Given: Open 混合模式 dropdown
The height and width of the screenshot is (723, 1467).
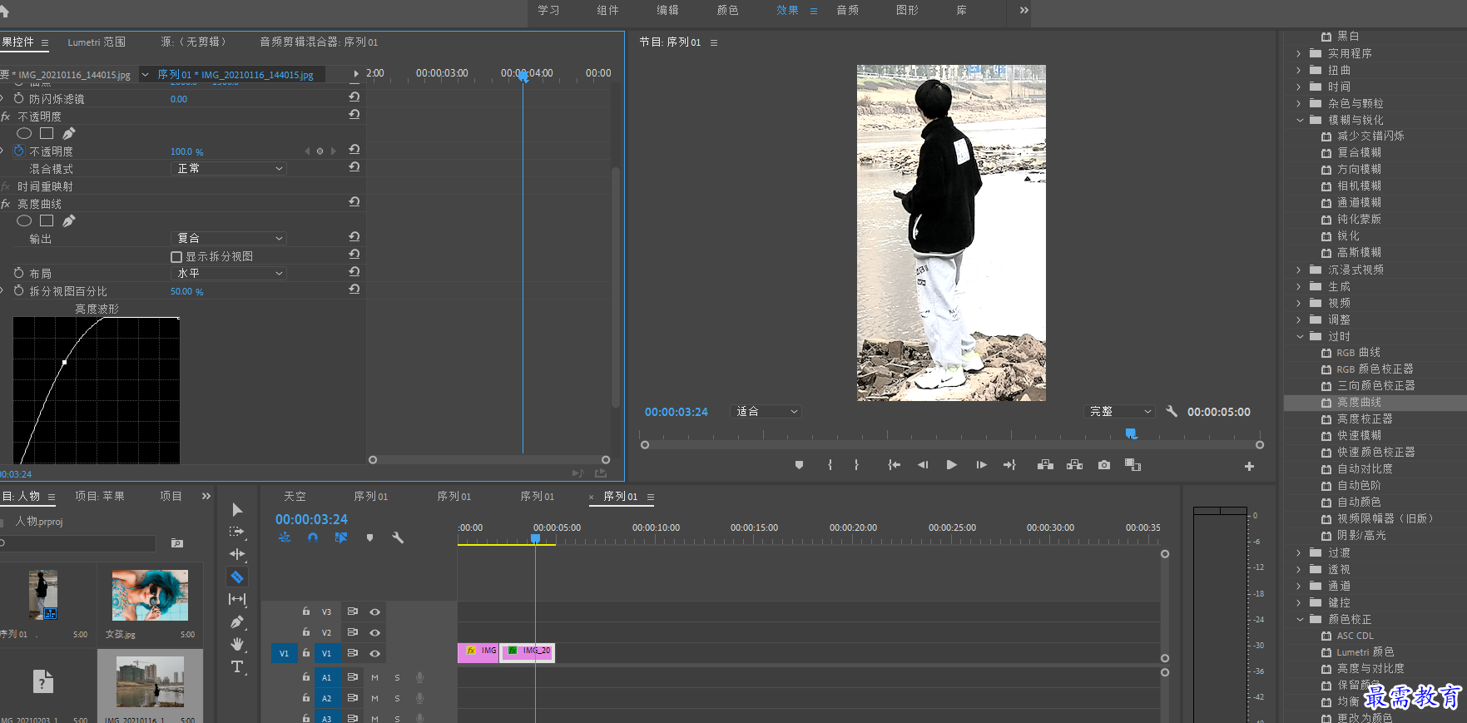Looking at the screenshot, I should pos(229,168).
